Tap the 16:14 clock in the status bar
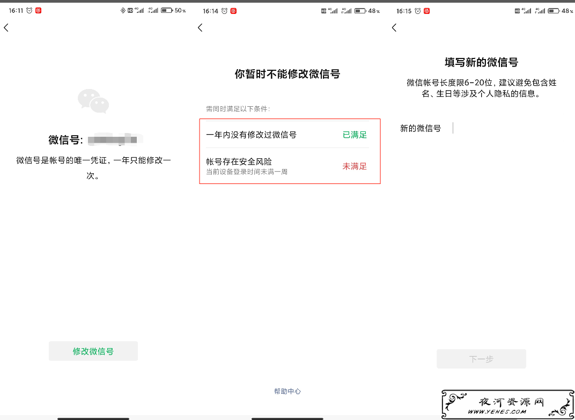Viewport: 575px width, 420px height. coord(210,11)
